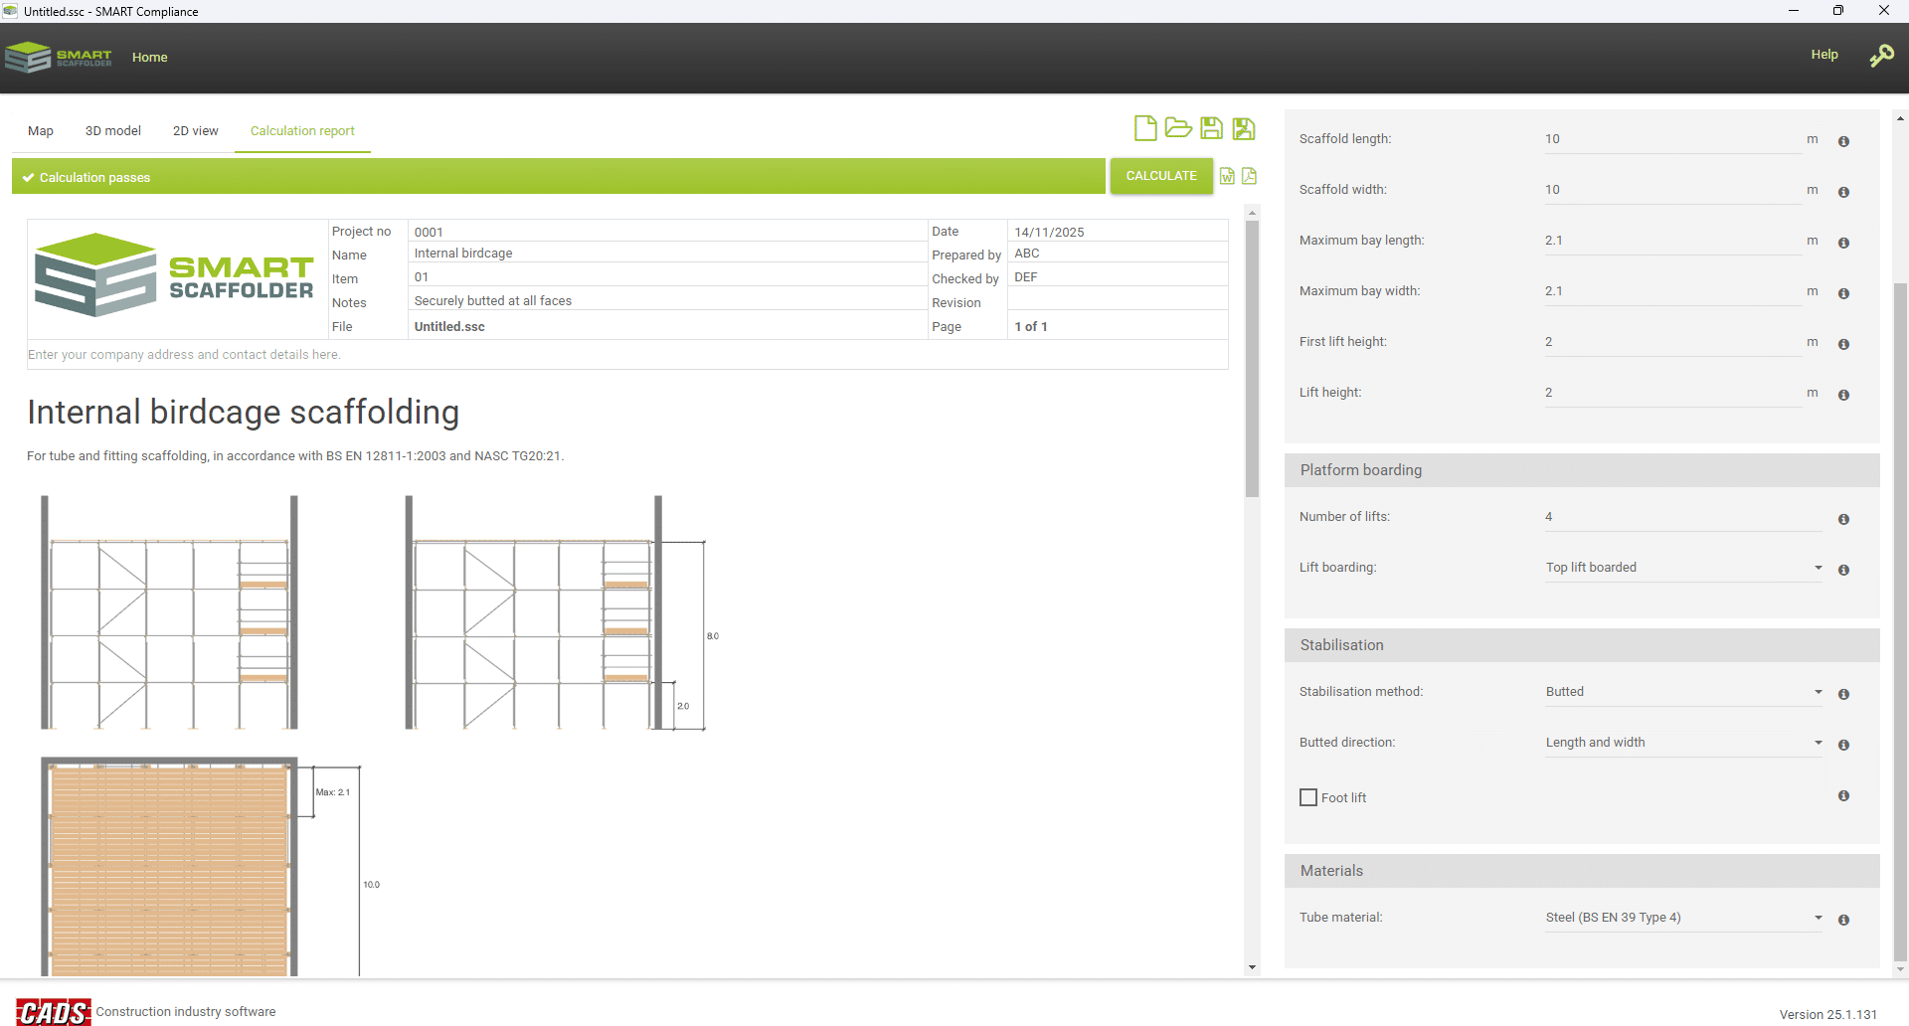The width and height of the screenshot is (1909, 1026).
Task: Open the Lift boarding dropdown
Action: 1682,568
